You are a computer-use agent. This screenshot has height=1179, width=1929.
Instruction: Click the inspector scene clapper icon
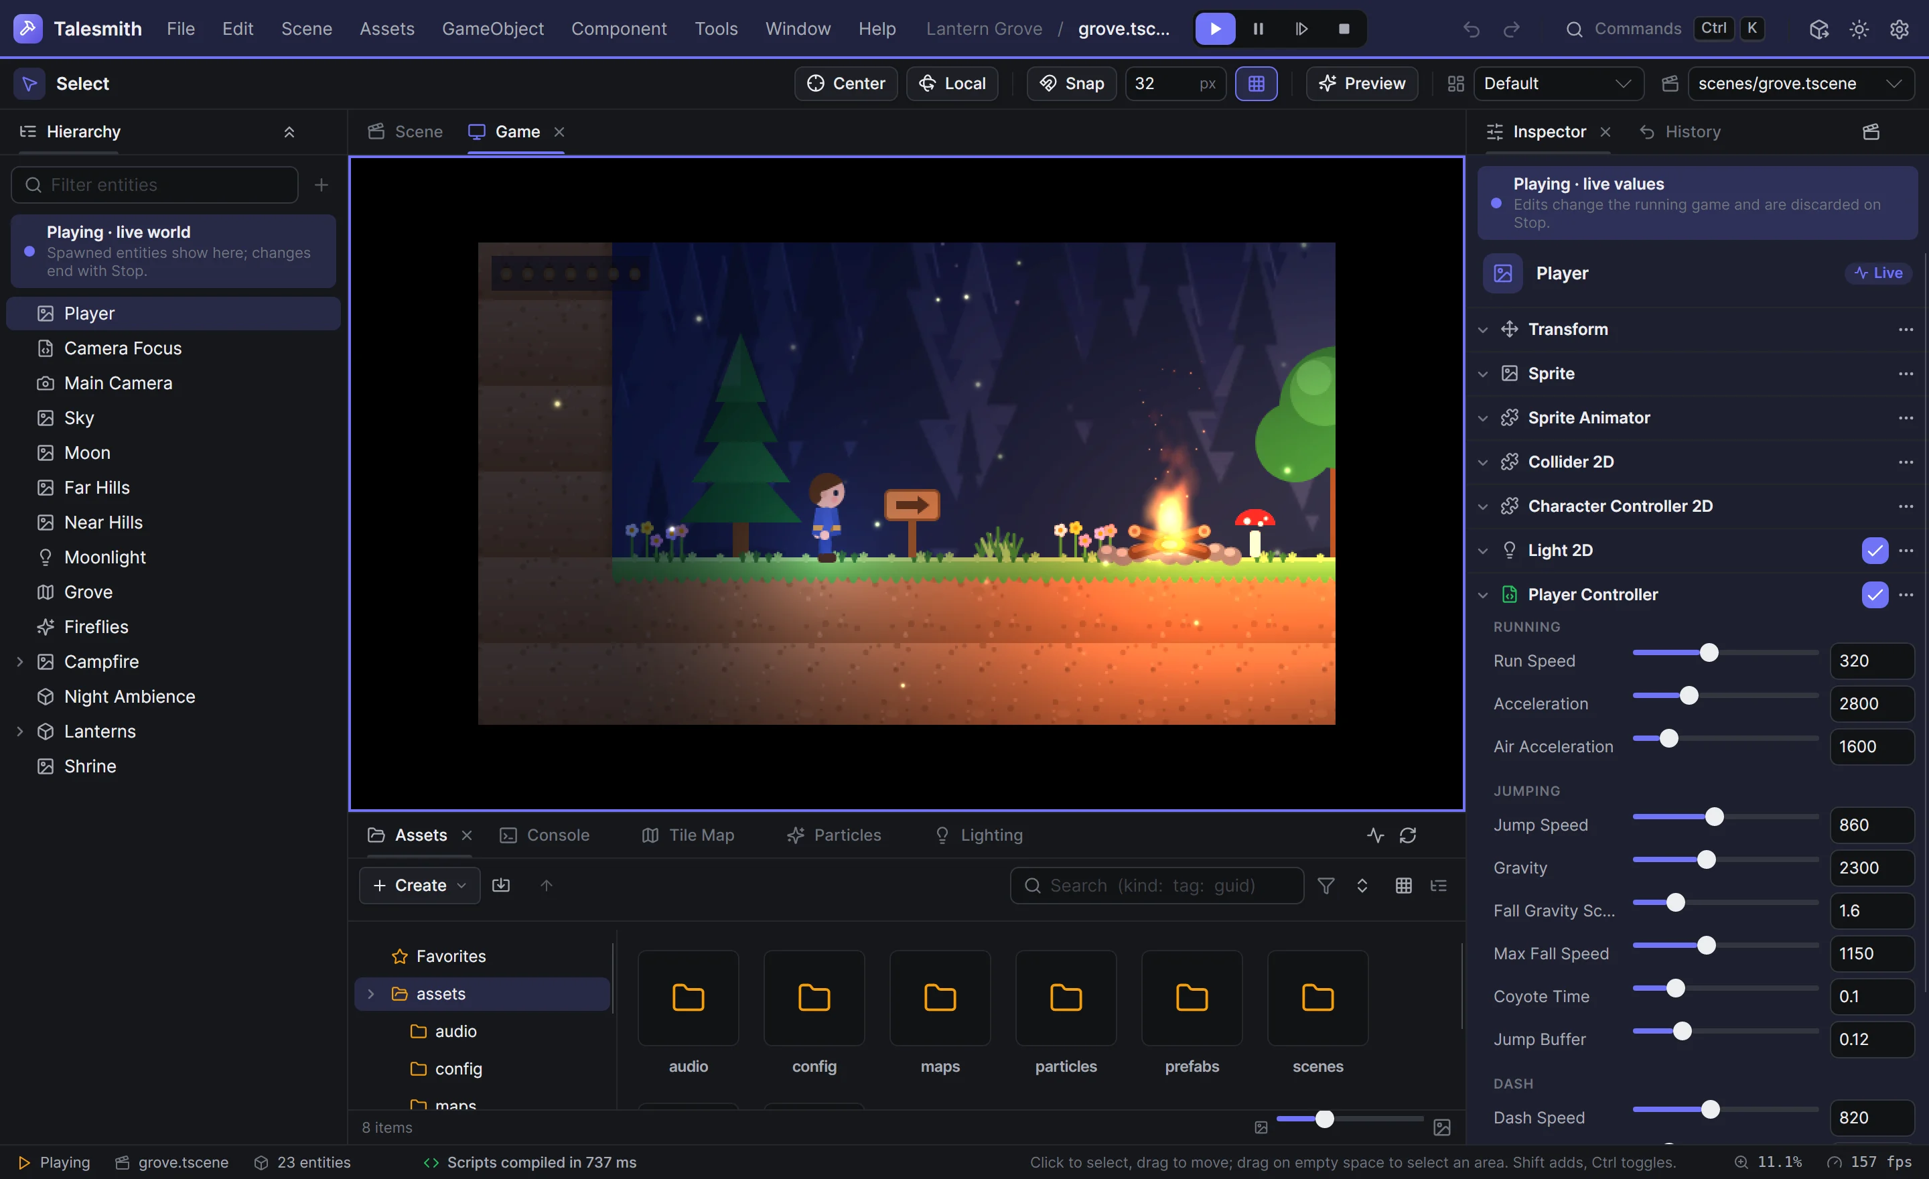[x=1871, y=131]
